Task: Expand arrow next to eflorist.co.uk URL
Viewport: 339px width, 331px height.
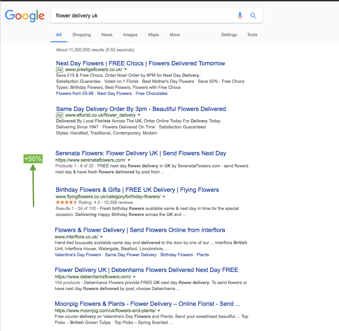Action: click(x=139, y=115)
